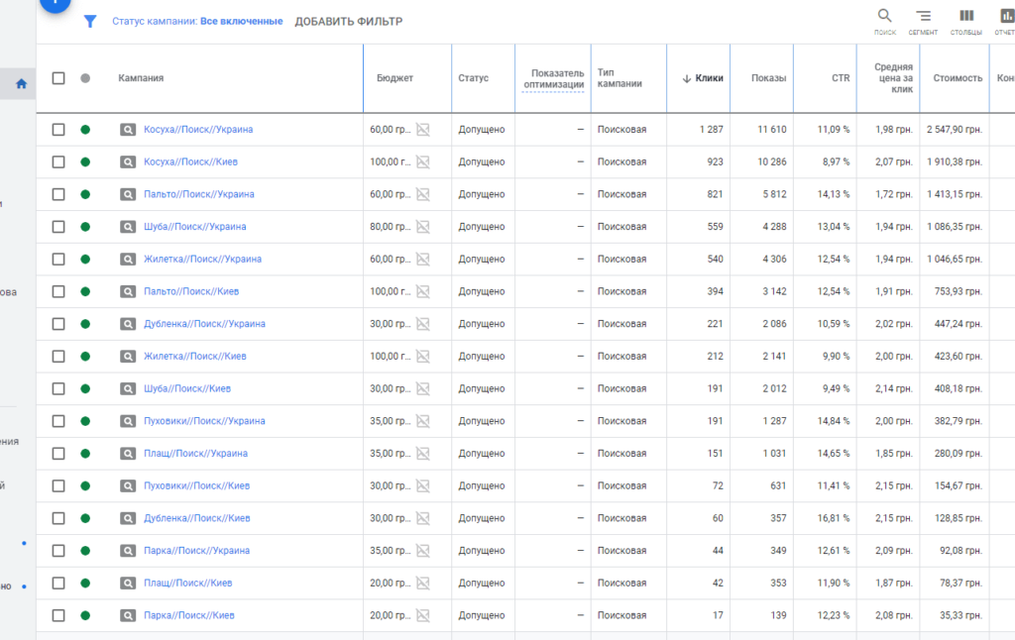Sort table by Клики column
The image size is (1015, 640).
709,78
